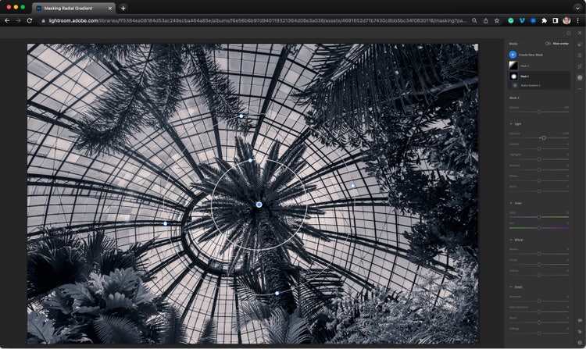Click the Contrast slider handle
The height and width of the screenshot is (349, 586).
(x=539, y=148)
